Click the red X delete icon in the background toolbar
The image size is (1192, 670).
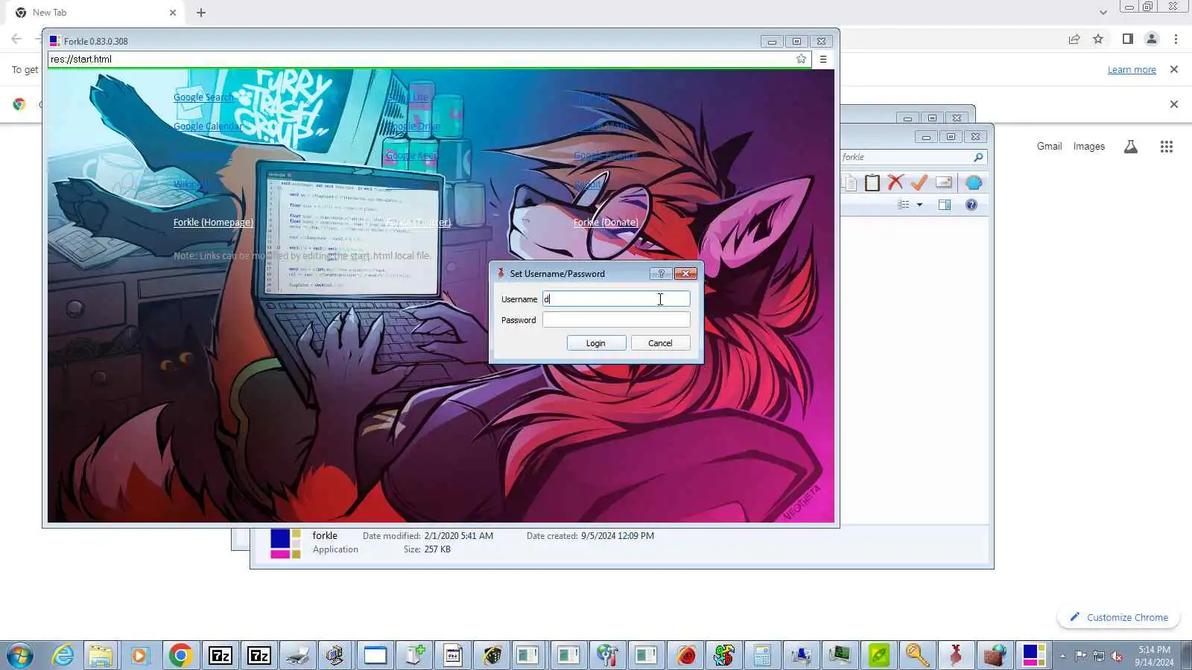(895, 182)
